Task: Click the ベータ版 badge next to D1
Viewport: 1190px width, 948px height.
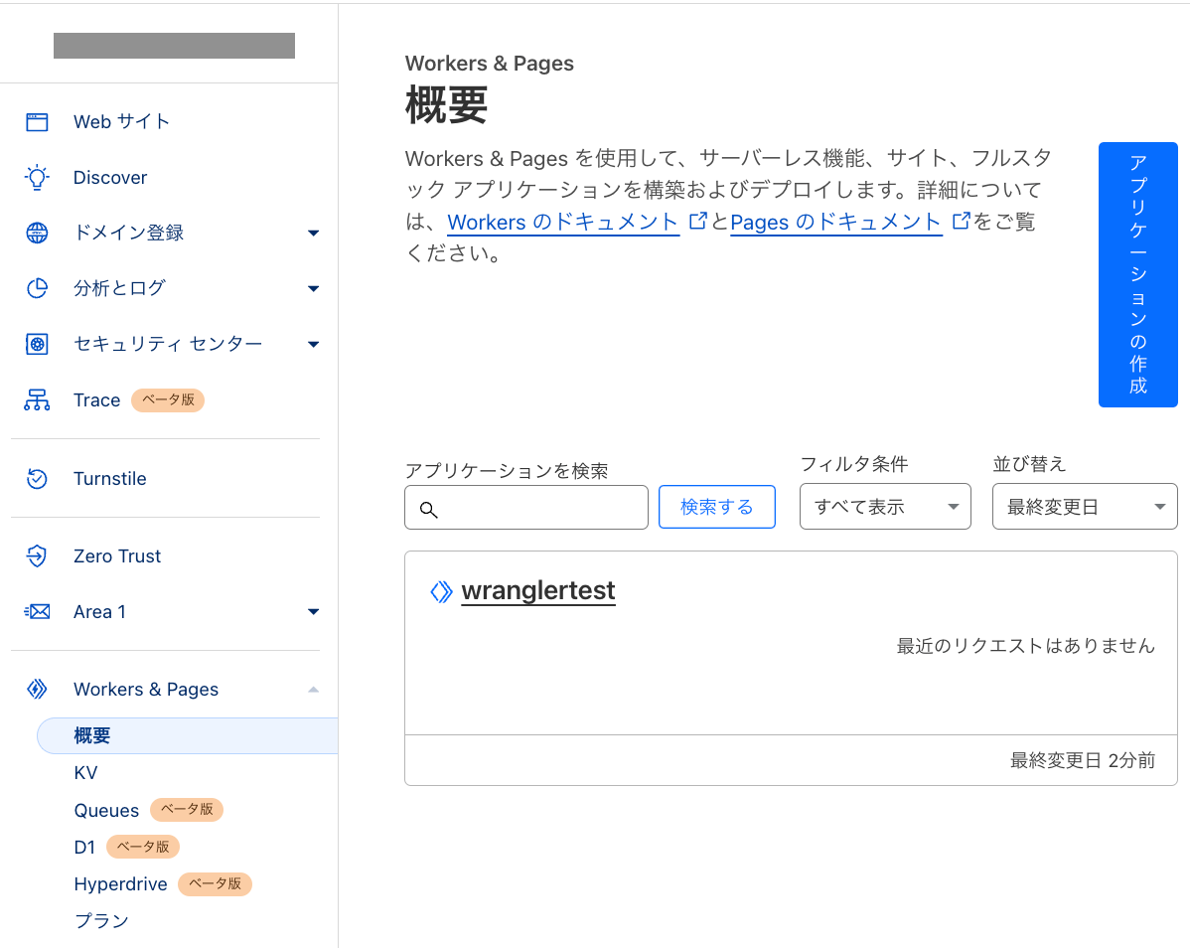Action: (143, 847)
